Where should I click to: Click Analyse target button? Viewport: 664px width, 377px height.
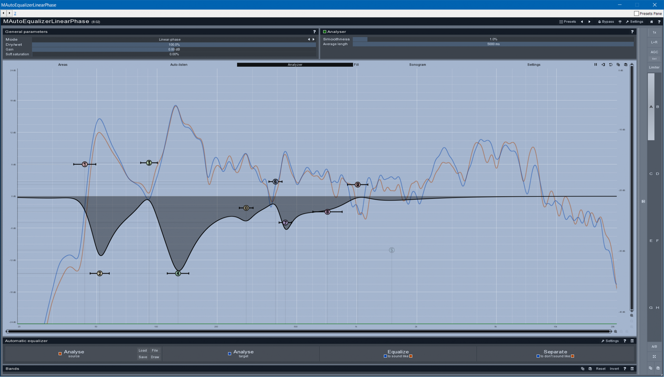(241, 354)
